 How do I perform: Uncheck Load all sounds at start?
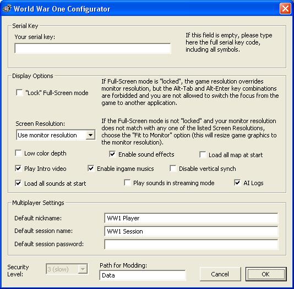click(18, 183)
